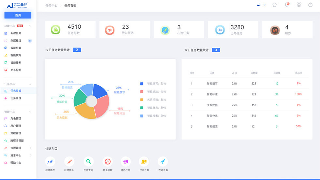Click the 任务查询 magnifier icon
This screenshot has width=320, height=180.
click(88, 161)
